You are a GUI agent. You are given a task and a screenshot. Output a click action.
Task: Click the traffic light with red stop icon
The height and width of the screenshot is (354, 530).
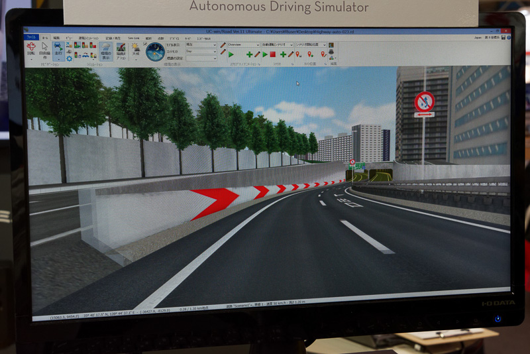(93, 45)
